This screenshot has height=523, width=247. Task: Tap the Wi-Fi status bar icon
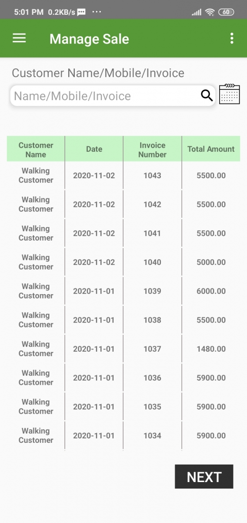(x=210, y=12)
